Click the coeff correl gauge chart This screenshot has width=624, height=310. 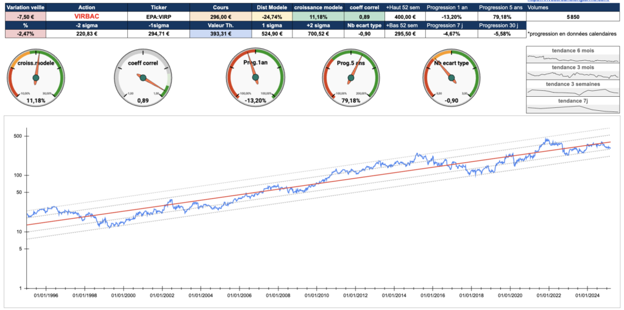click(143, 78)
